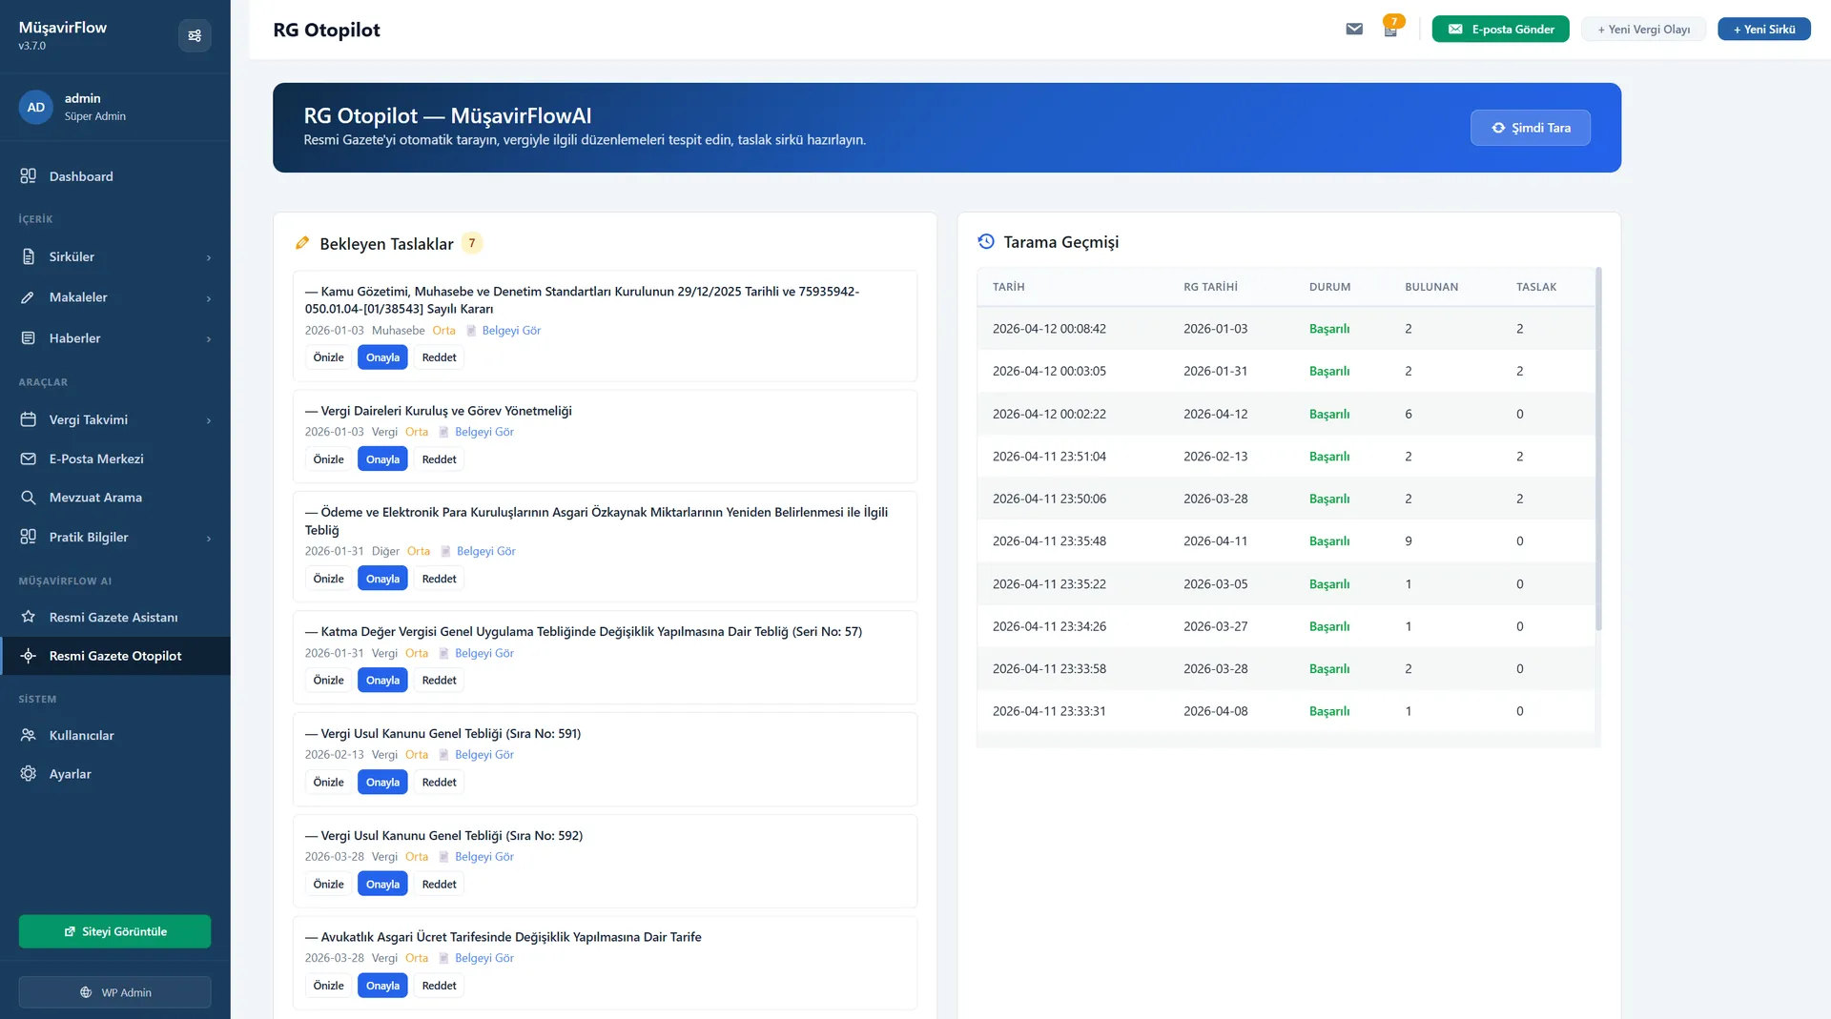Expand the Pratik Bilgiler submenu chevron
This screenshot has width=1831, height=1019.
[209, 538]
